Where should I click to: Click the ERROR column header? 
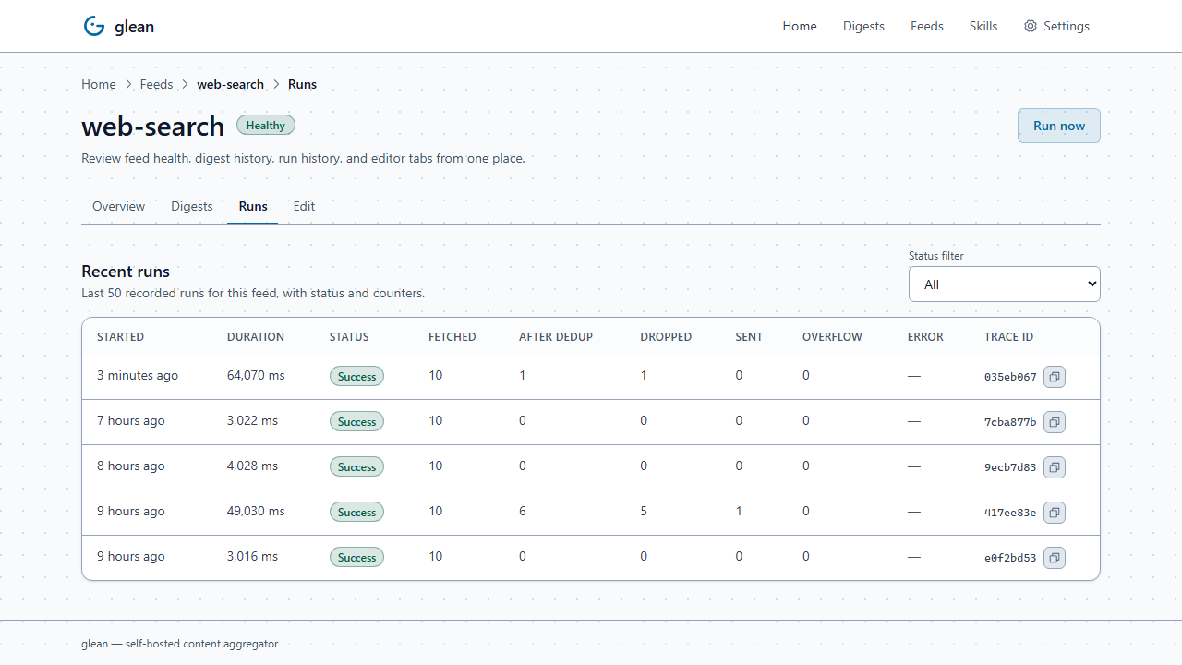tap(925, 337)
